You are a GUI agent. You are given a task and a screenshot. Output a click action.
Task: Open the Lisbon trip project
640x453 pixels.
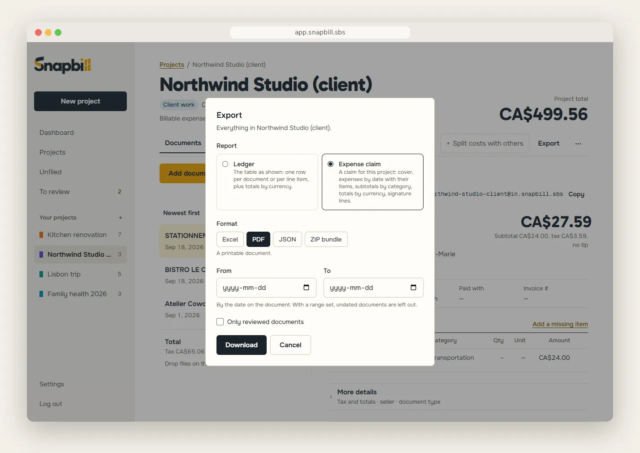pyautogui.click(x=80, y=274)
